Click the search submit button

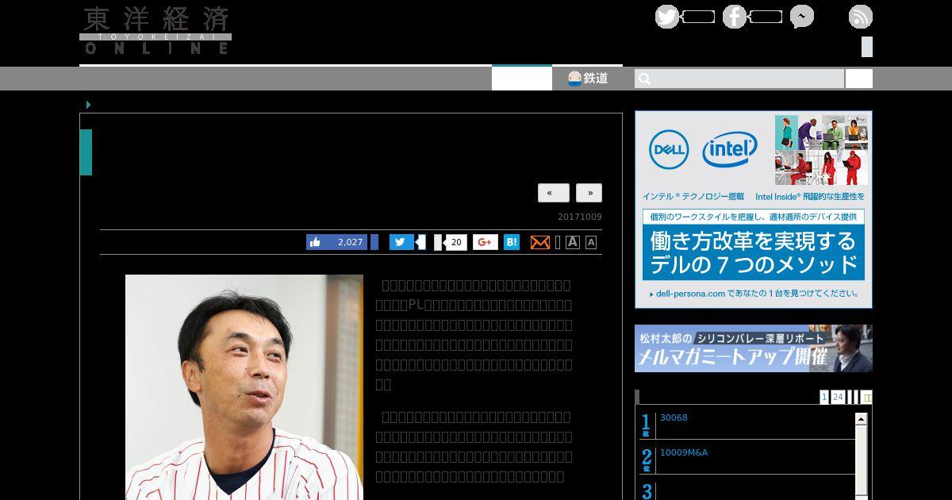pos(859,79)
